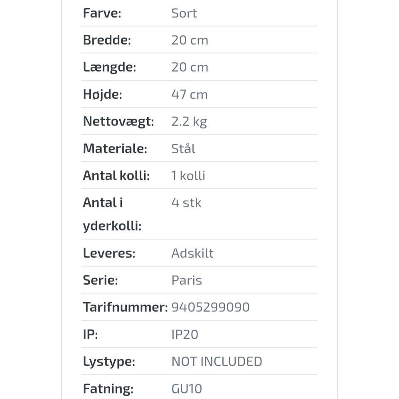Click the Antal i yderkolli label
The height and width of the screenshot is (399, 399).
click(112, 214)
